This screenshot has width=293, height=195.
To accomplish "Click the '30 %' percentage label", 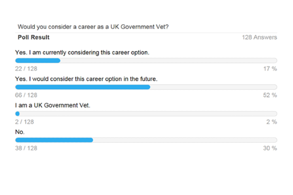I will [270, 148].
